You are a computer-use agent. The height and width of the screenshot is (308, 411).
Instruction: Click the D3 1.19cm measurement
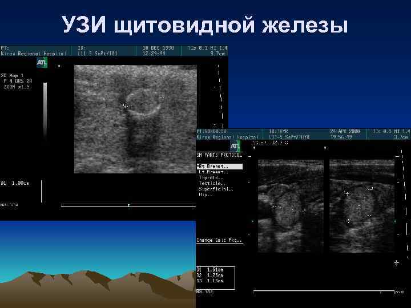(210, 281)
